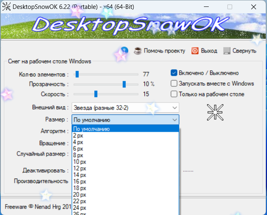Open the Внешний вид dropdown
The width and height of the screenshot is (267, 215).
click(x=125, y=107)
